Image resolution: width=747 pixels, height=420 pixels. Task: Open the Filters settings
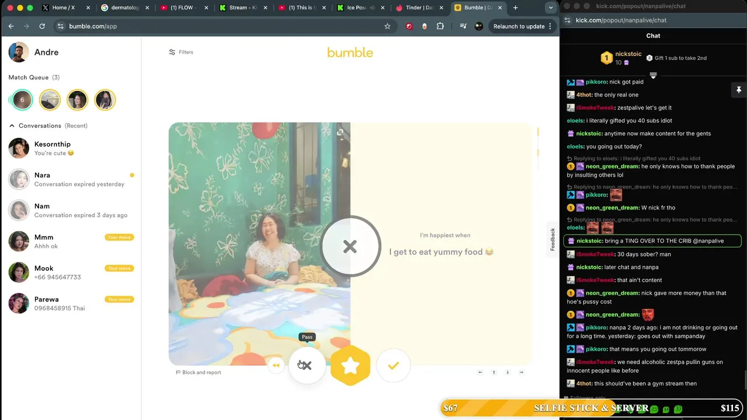[x=181, y=52]
